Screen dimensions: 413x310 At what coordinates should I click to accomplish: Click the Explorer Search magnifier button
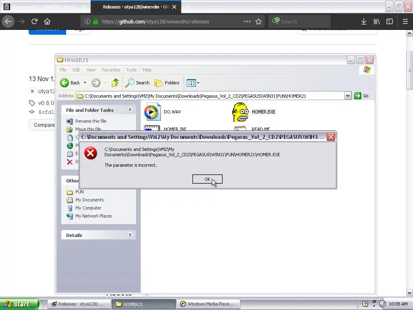[x=137, y=83]
